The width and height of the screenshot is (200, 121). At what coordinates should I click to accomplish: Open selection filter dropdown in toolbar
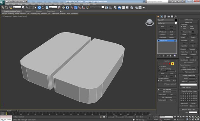[x=17, y=7]
